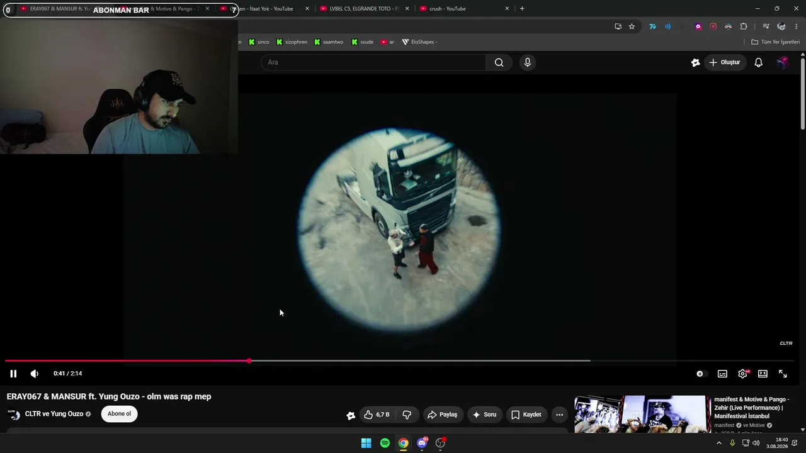Screen dimensions: 806x453
Task: Click the page scrollbar thumb
Action: click(x=803, y=93)
